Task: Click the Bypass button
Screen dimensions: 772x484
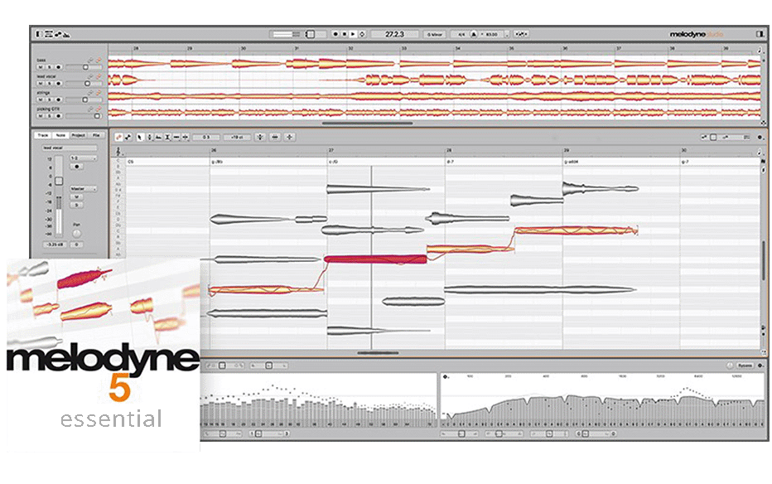Action: [745, 365]
